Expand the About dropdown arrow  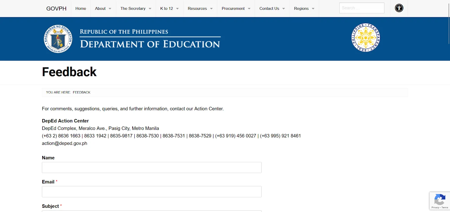pos(110,9)
